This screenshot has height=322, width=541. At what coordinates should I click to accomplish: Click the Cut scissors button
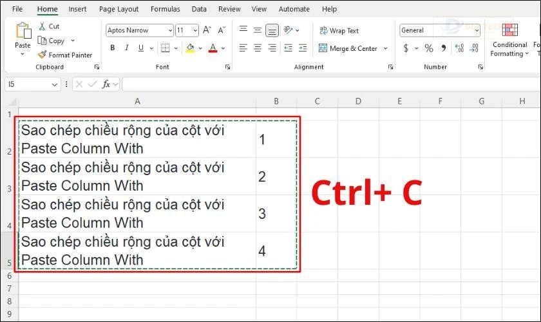coord(49,26)
